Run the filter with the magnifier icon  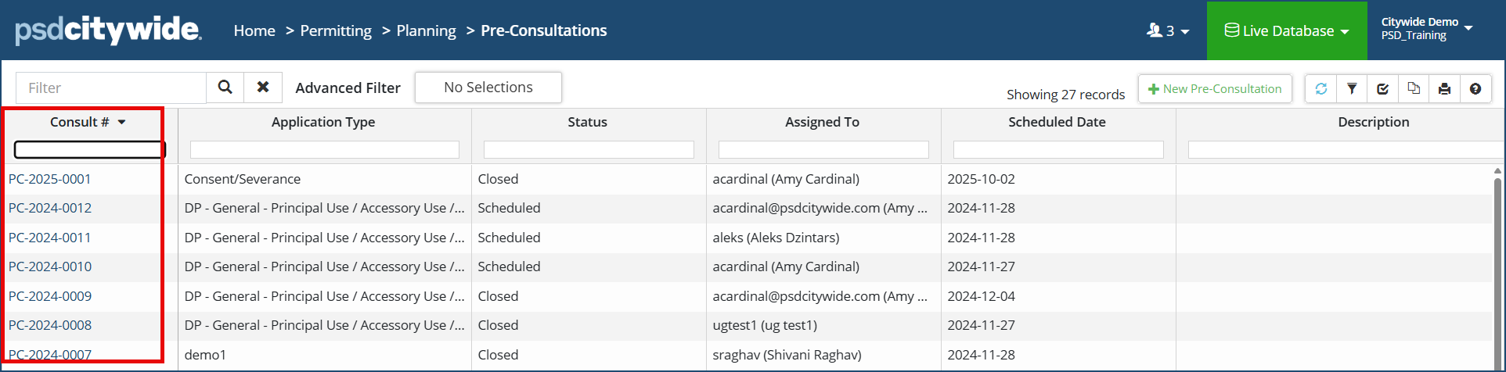pos(225,88)
